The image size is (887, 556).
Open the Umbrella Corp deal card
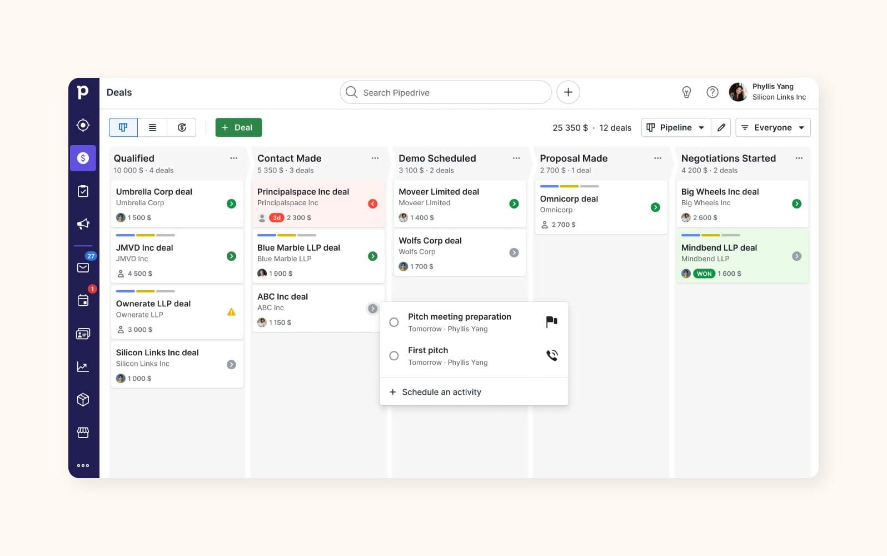click(177, 203)
